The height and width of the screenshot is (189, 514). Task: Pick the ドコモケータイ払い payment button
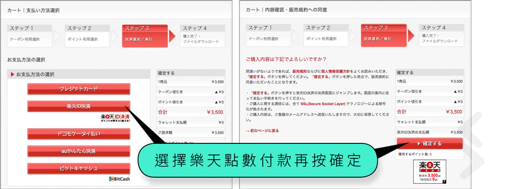click(x=79, y=134)
